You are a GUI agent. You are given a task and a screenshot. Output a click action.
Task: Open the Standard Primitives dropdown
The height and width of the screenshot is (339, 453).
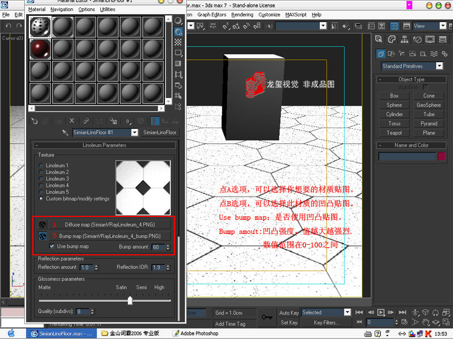pos(439,66)
